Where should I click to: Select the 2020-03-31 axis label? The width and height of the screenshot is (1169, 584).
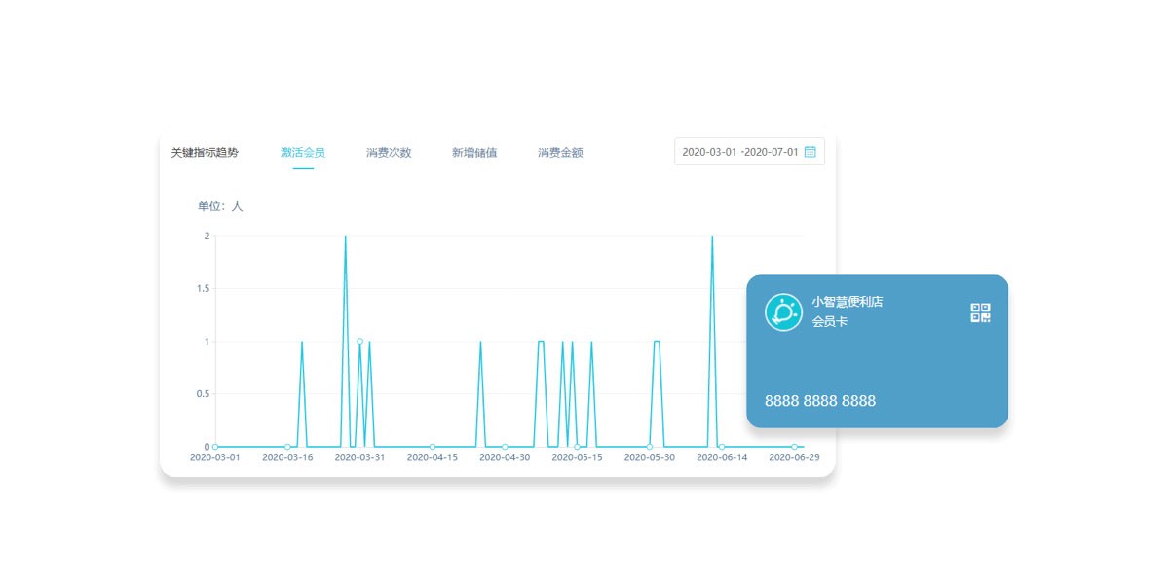pos(359,457)
